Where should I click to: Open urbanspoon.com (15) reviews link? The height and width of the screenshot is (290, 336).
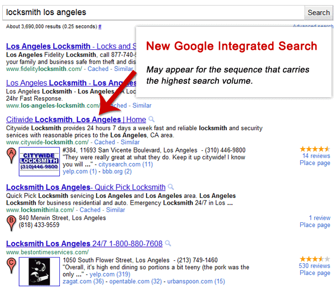coord(196,282)
